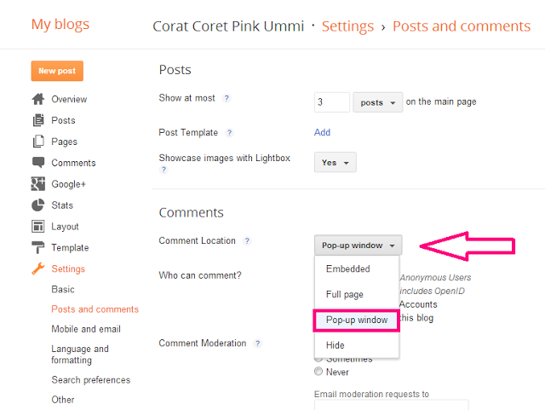Choose Full page comment location option
The height and width of the screenshot is (410, 545).
(345, 294)
